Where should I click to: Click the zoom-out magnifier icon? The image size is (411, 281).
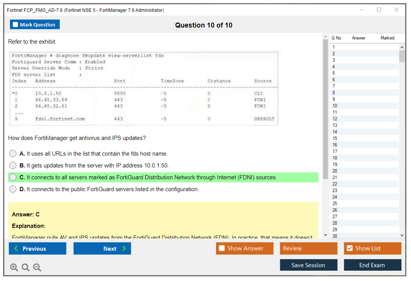[x=37, y=267]
